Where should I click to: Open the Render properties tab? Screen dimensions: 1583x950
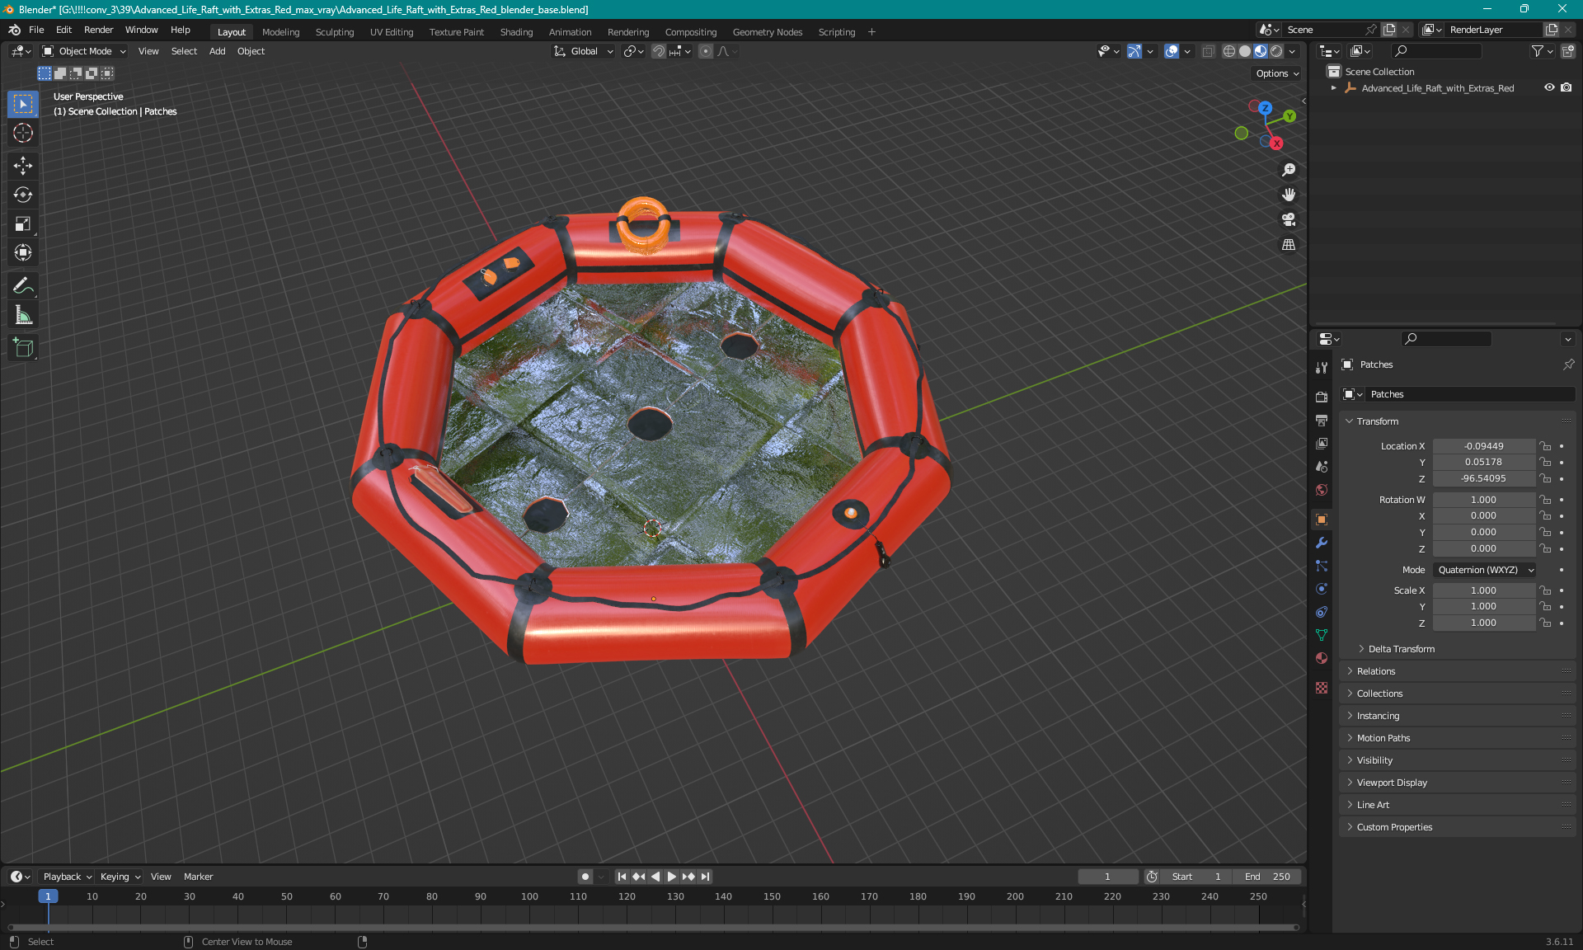tap(1322, 397)
